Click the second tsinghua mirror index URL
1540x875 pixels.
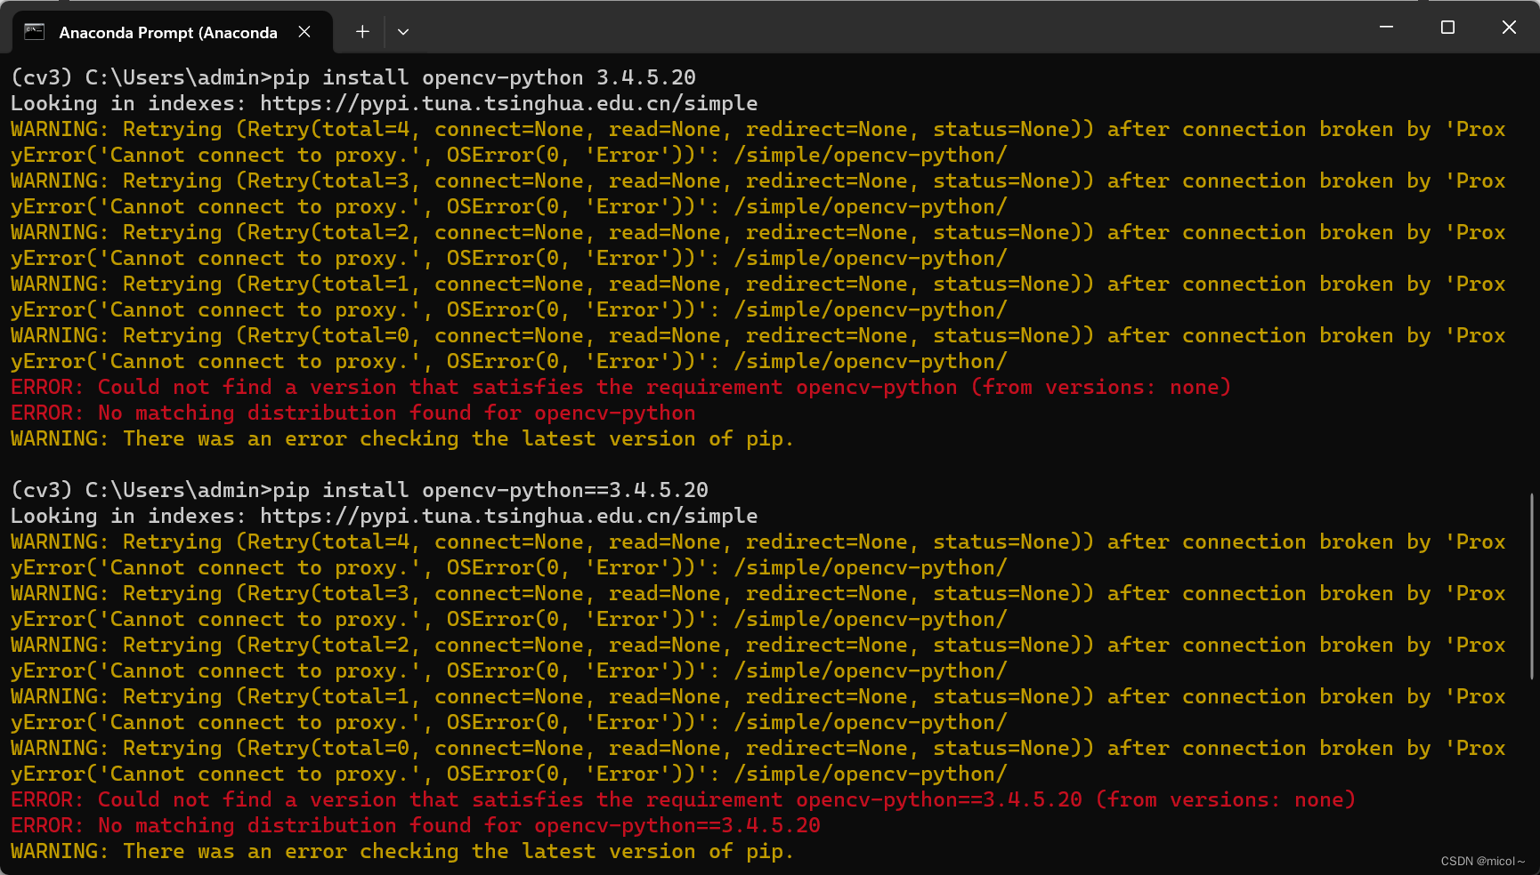point(507,516)
